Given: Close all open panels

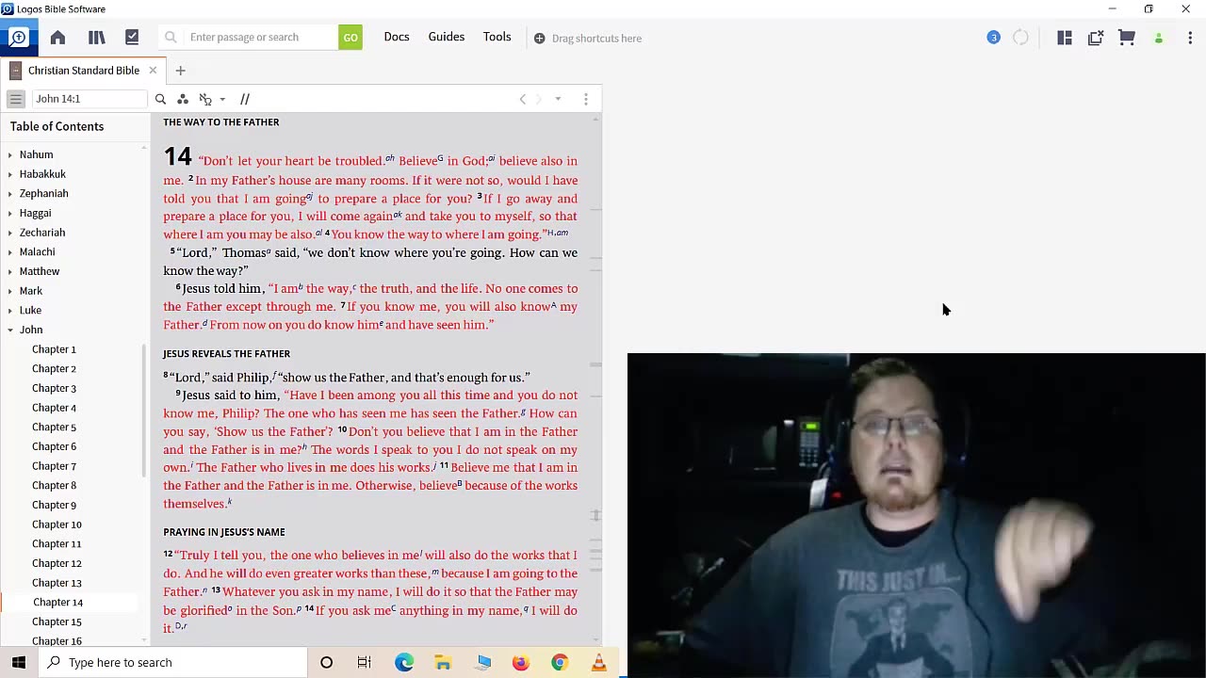Looking at the screenshot, I should [x=1095, y=38].
